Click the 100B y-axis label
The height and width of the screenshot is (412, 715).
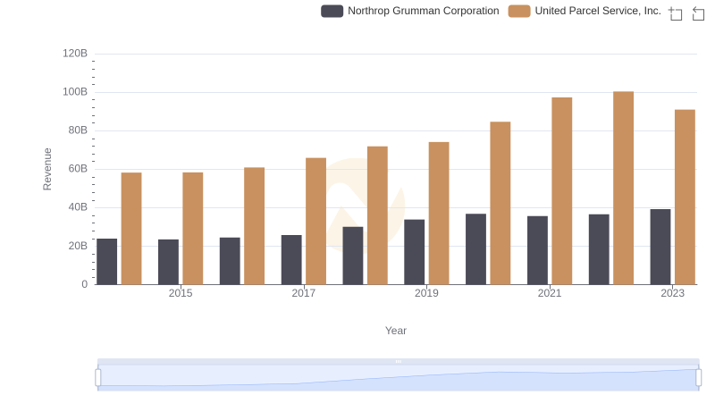click(x=75, y=92)
